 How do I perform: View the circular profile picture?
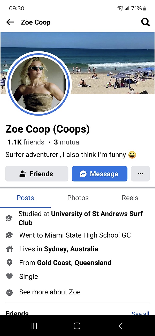39,83
